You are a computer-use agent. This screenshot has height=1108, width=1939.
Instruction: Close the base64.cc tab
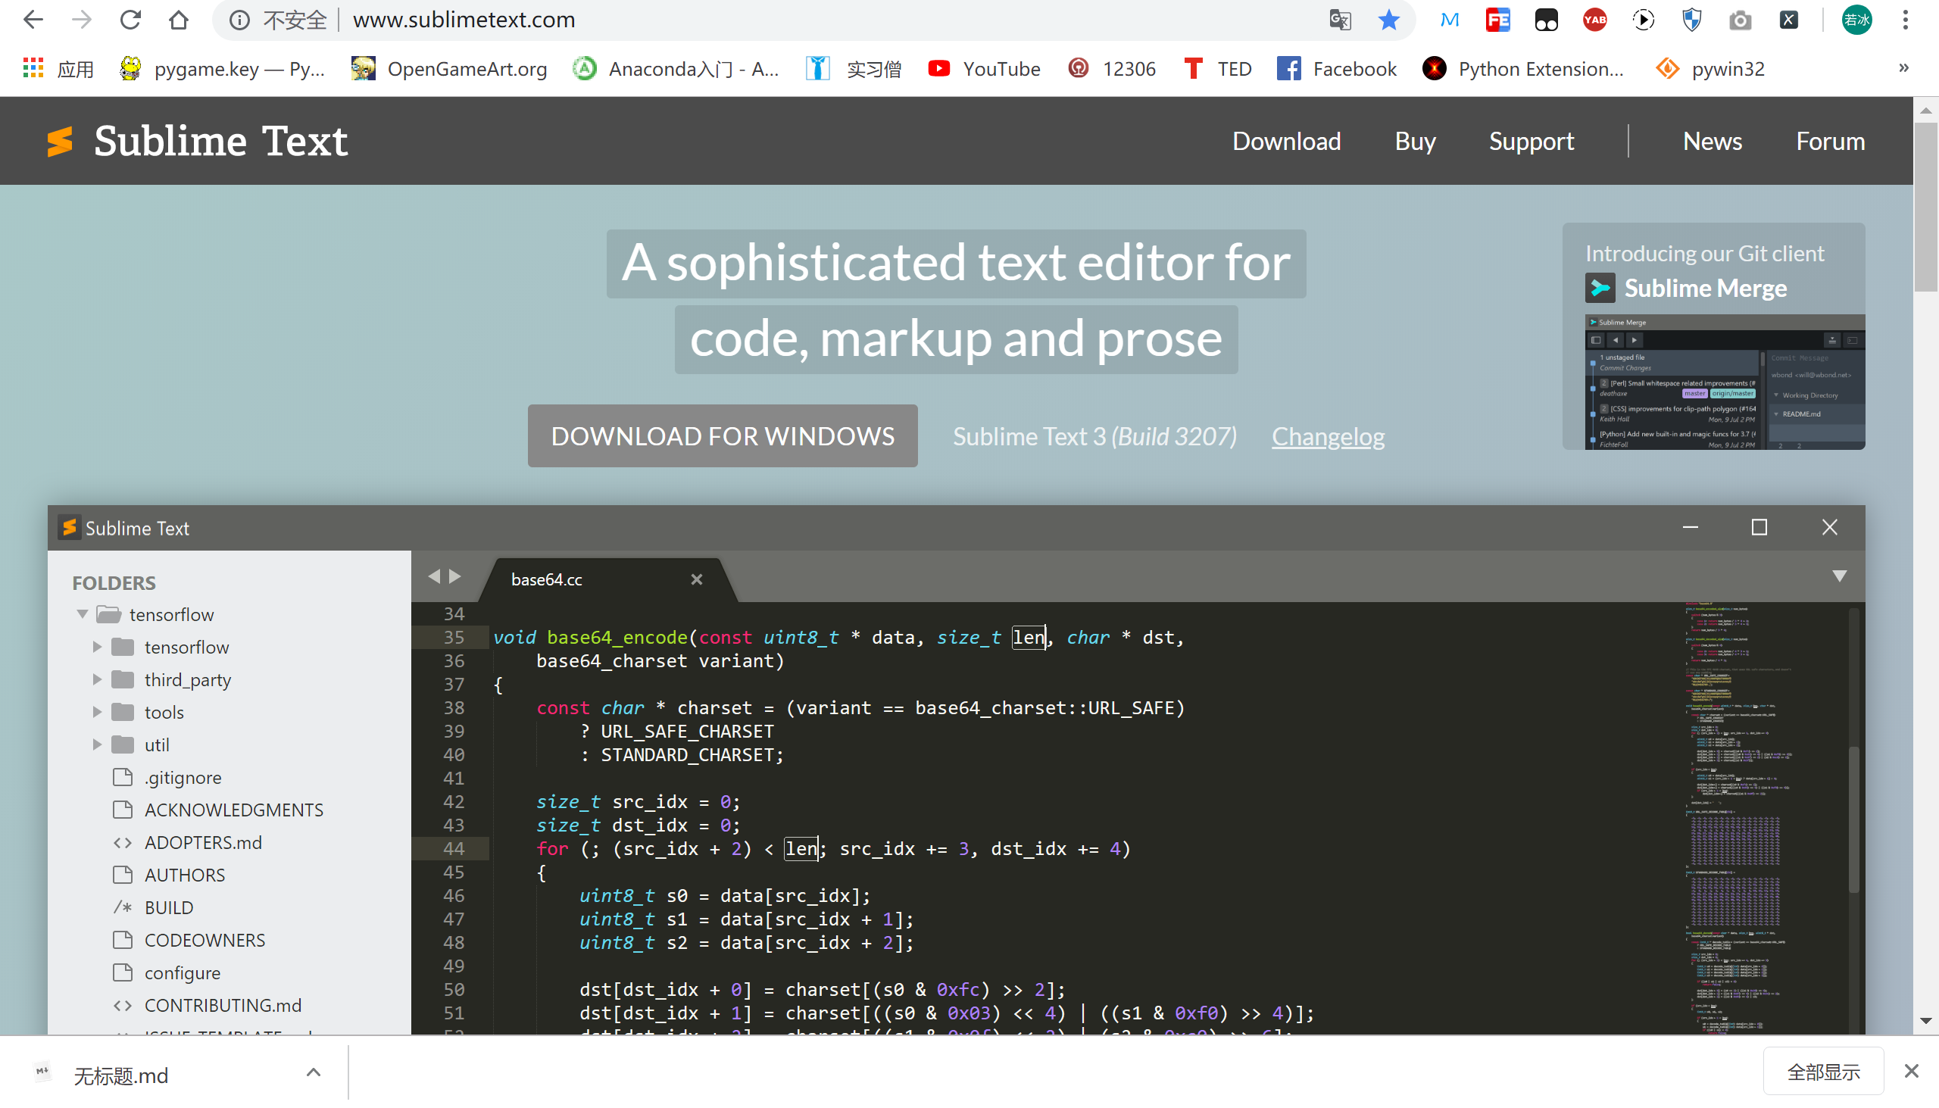tap(696, 580)
